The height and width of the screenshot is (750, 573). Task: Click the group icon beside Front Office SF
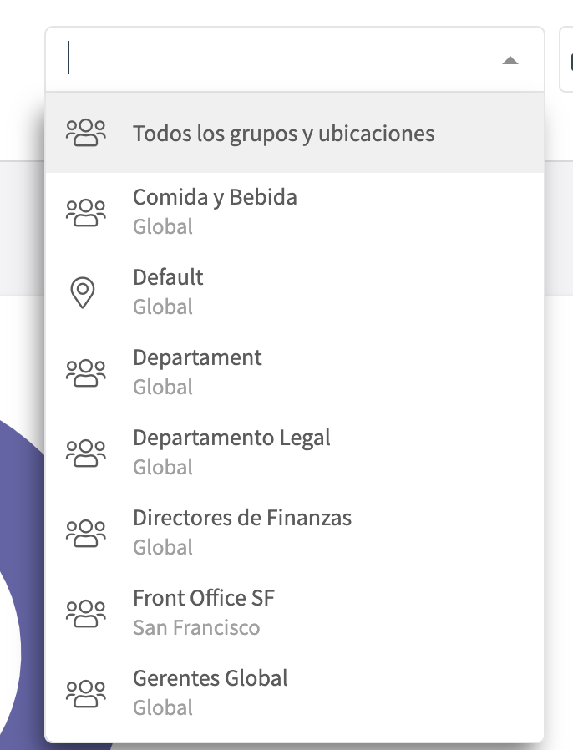coord(86,613)
